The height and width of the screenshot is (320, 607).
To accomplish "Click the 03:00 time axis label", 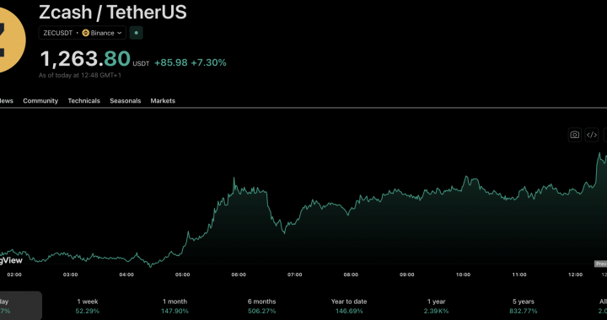I will [71, 275].
